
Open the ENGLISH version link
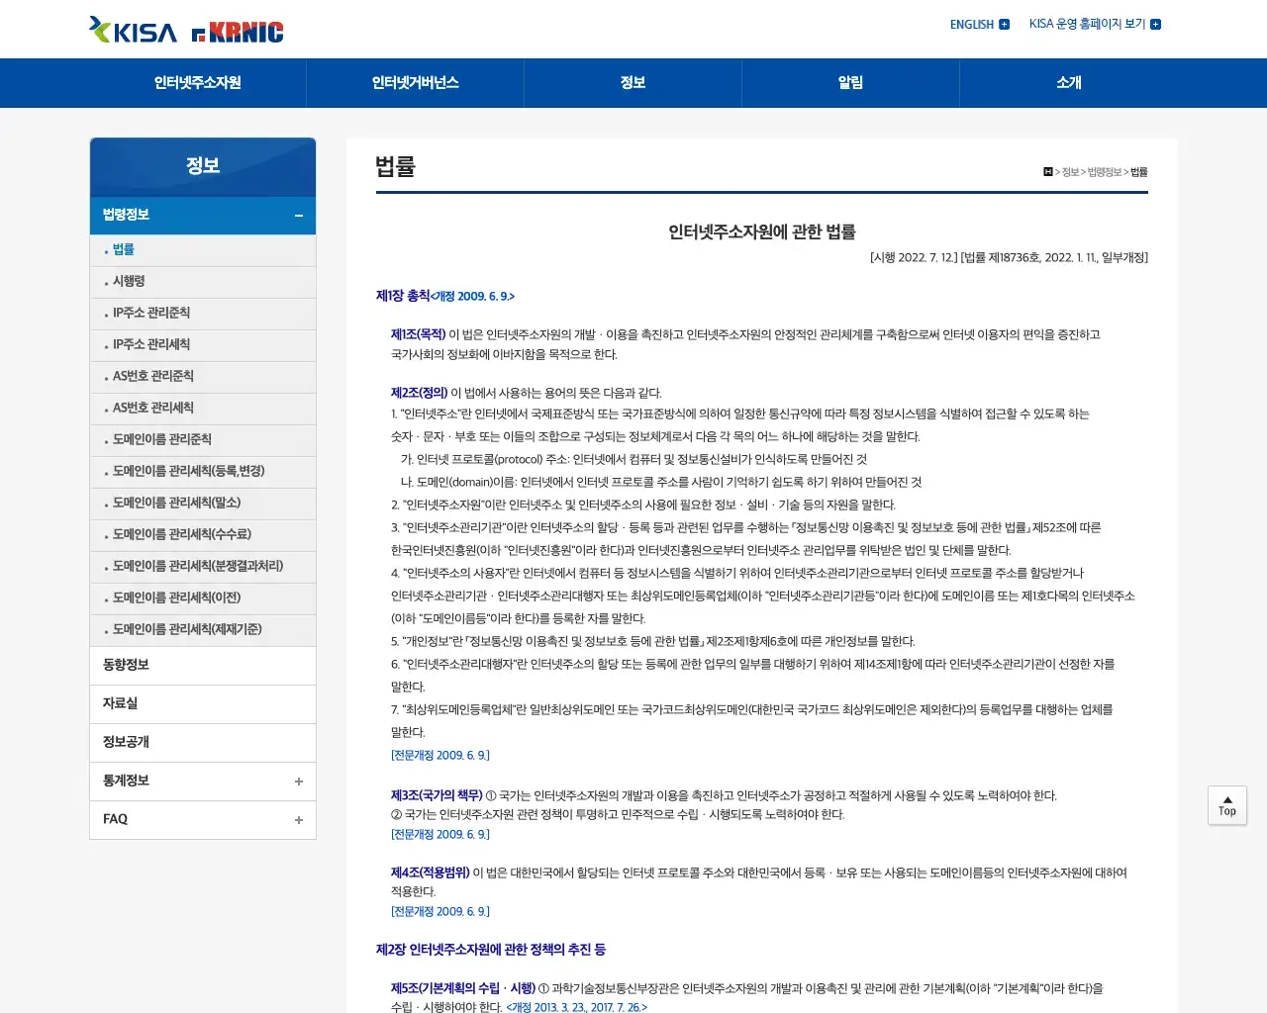[972, 25]
